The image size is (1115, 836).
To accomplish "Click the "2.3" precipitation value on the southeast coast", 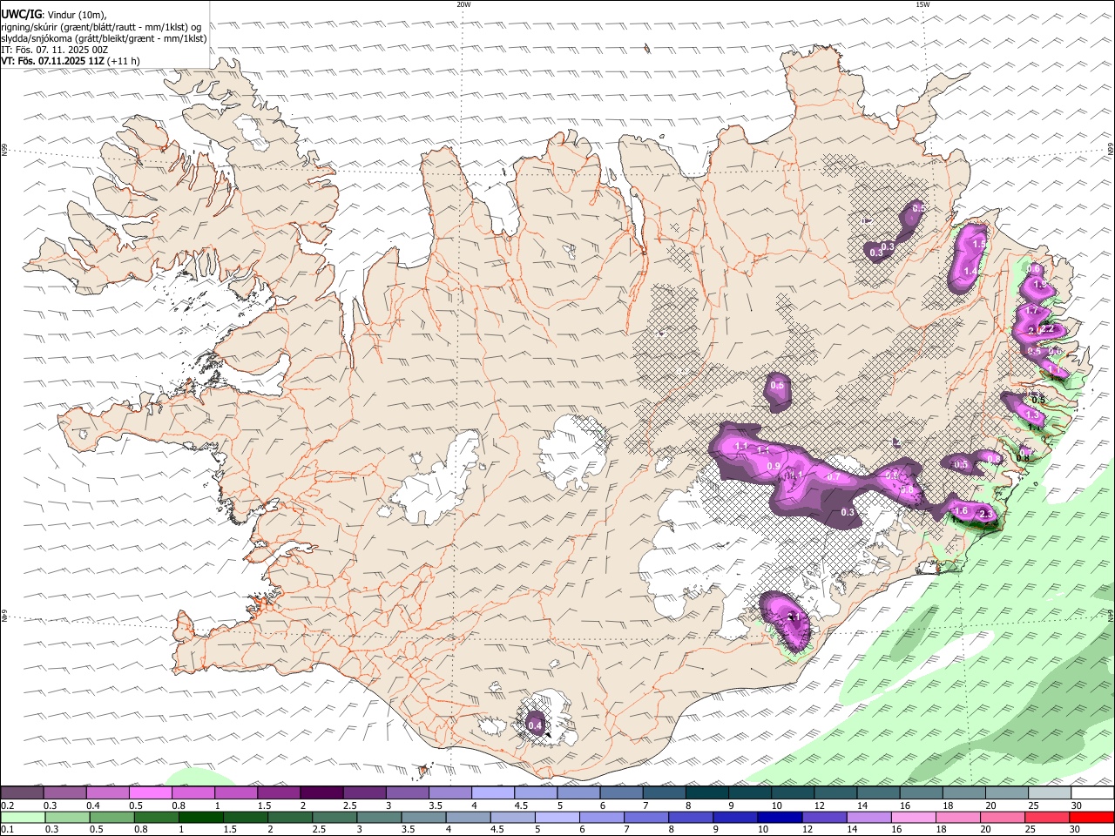I will pos(987,515).
